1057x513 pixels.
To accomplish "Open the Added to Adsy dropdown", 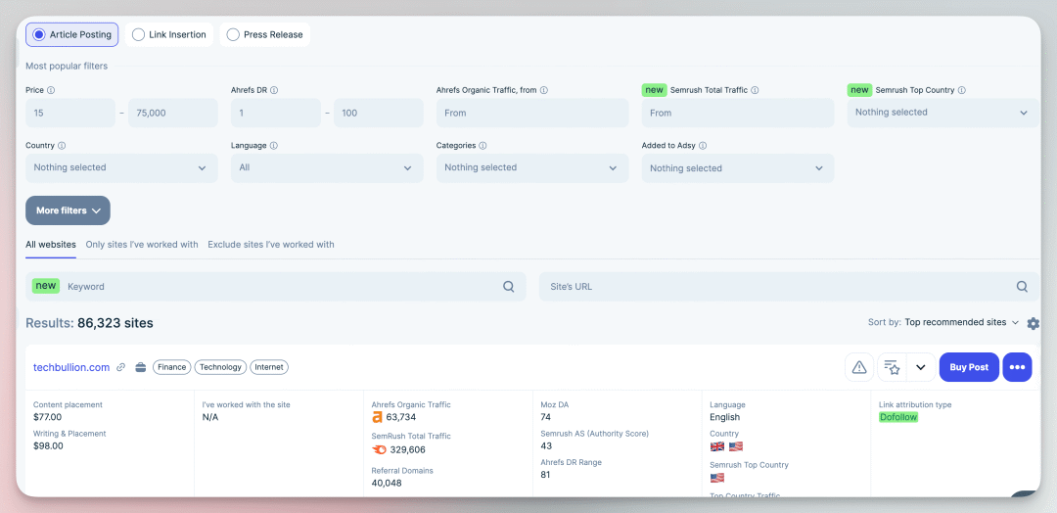I will pyautogui.click(x=738, y=168).
